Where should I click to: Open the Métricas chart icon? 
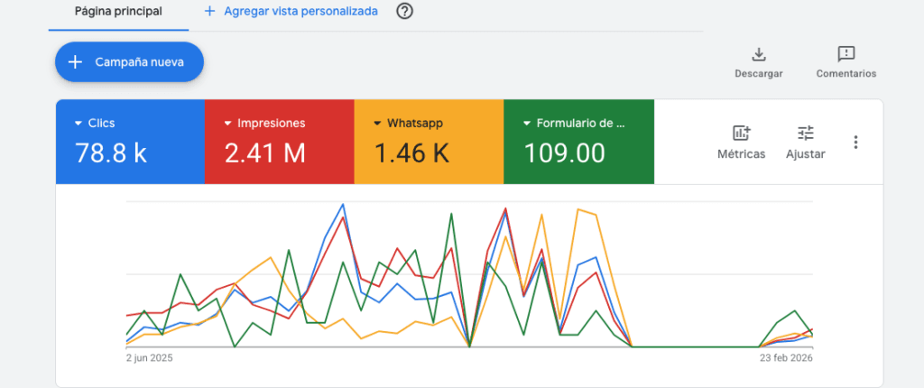[742, 133]
